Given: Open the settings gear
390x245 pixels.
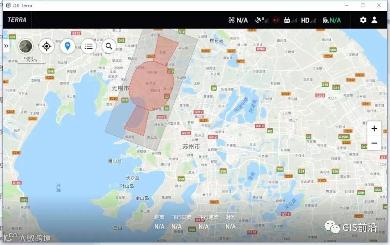Looking at the screenshot, I should [x=363, y=20].
